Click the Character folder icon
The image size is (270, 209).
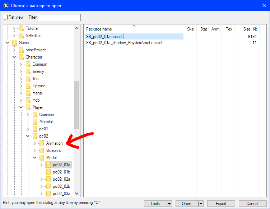(21, 57)
